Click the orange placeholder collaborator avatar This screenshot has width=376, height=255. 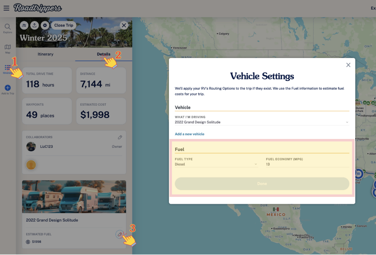31,165
